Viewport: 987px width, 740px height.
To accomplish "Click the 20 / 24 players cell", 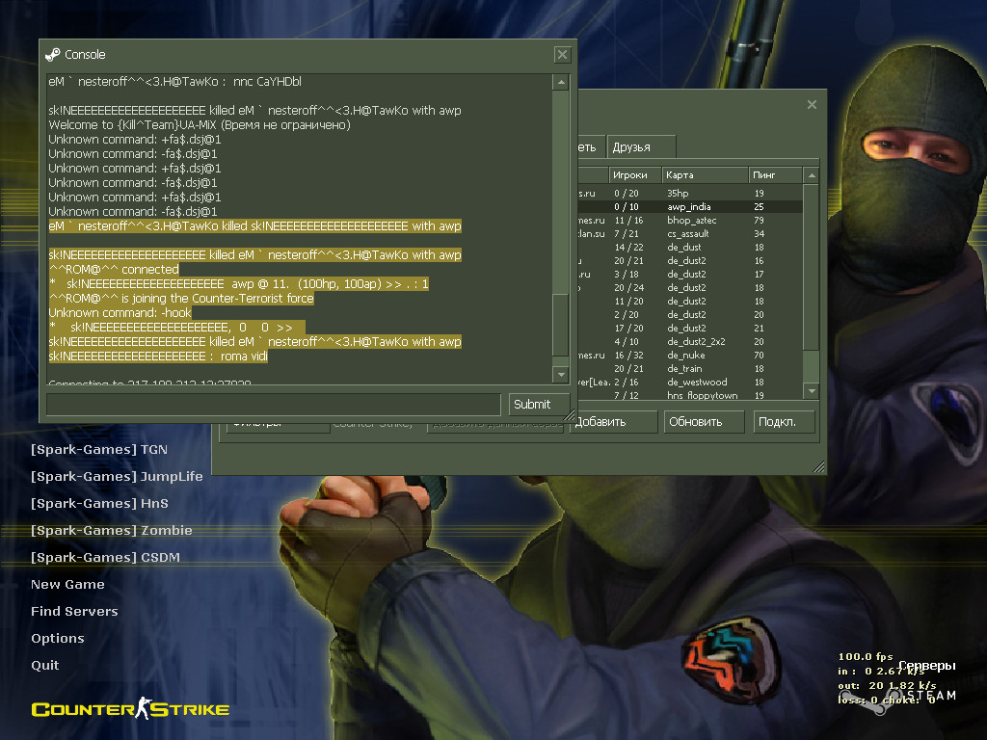I will pos(628,287).
